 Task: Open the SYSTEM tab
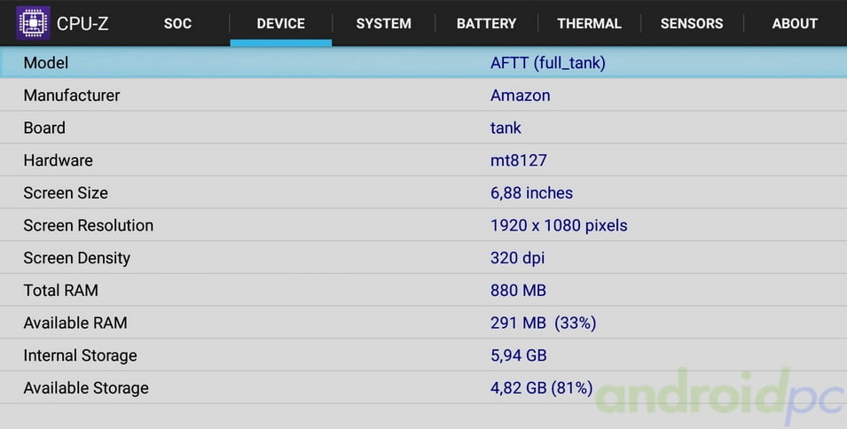383,24
